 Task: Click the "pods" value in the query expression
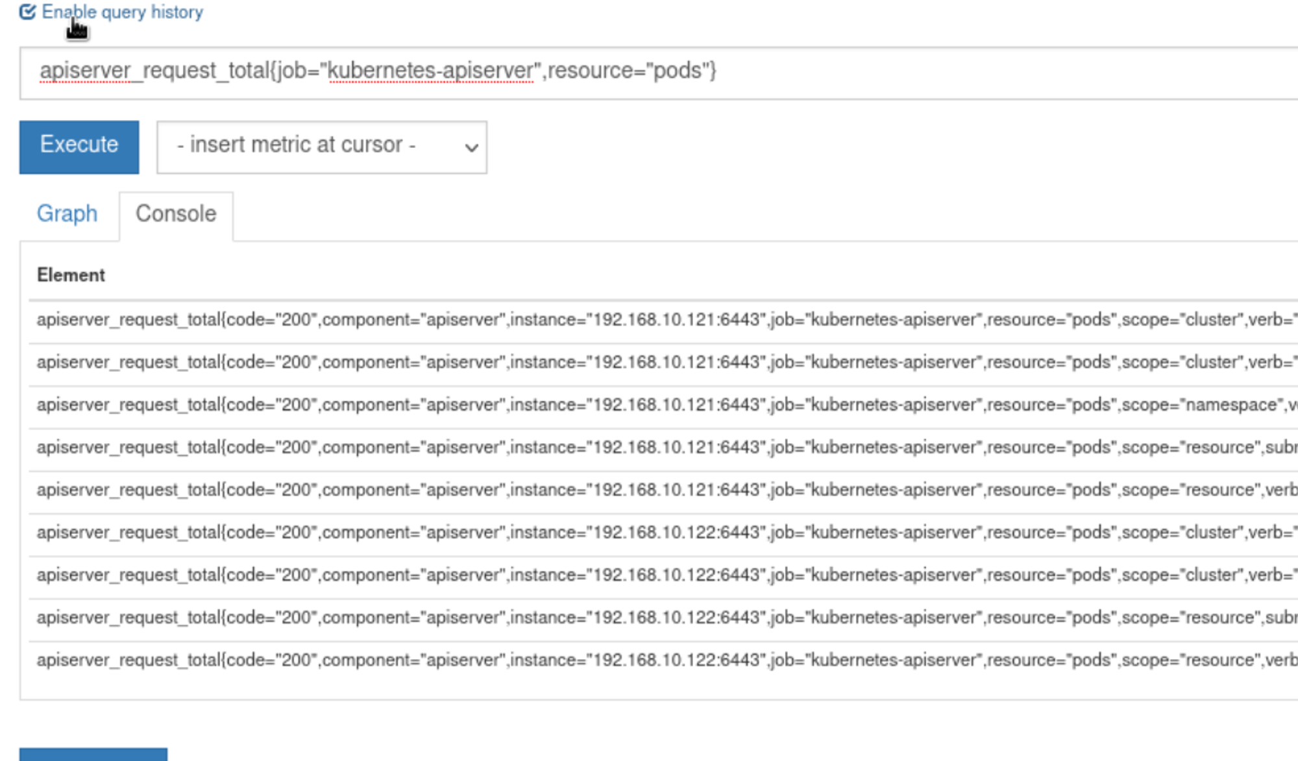pyautogui.click(x=678, y=71)
